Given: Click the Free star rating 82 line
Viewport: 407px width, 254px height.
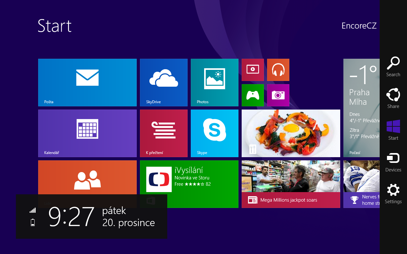Looking at the screenshot, I should 193,184.
